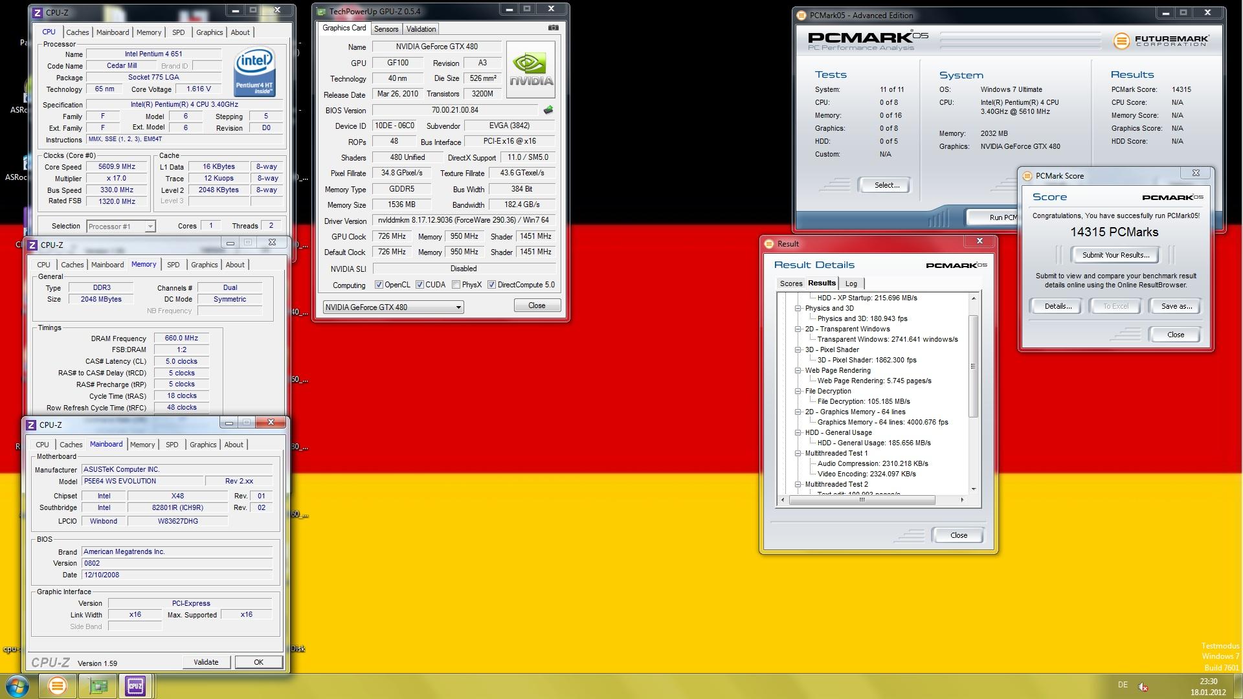The width and height of the screenshot is (1243, 699).
Task: Click the GPU-Z title bar icon
Action: [321, 11]
